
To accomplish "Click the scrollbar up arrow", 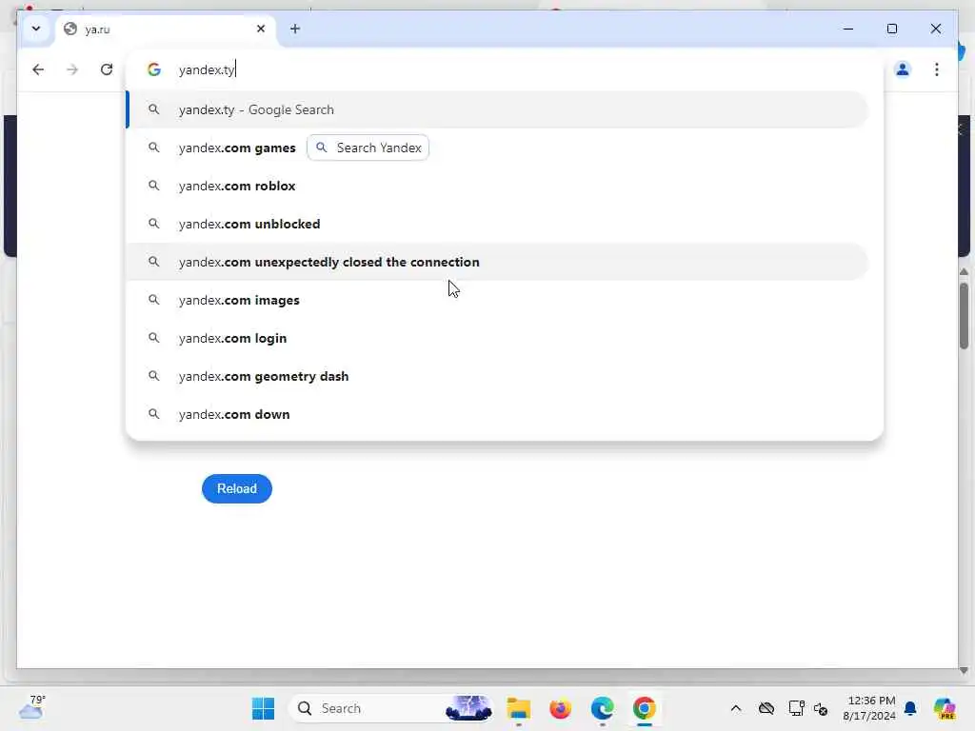I will click(964, 272).
